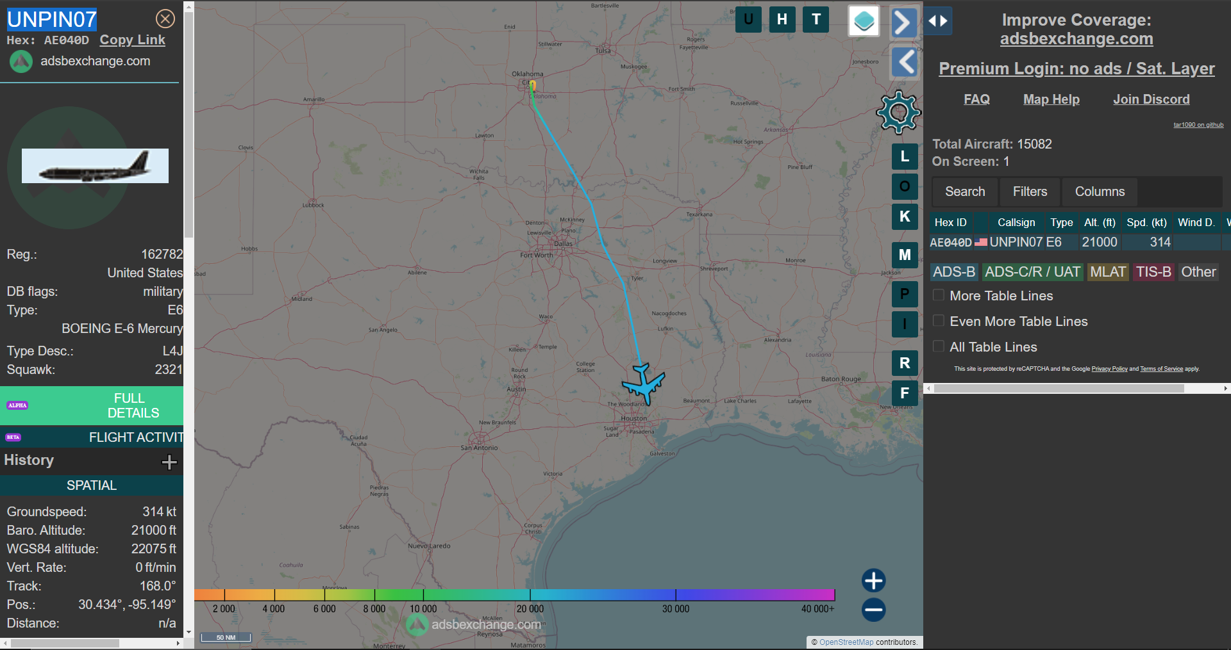Open the adsbexchange.com coverage link
The width and height of the screenshot is (1231, 650).
pyautogui.click(x=1076, y=39)
